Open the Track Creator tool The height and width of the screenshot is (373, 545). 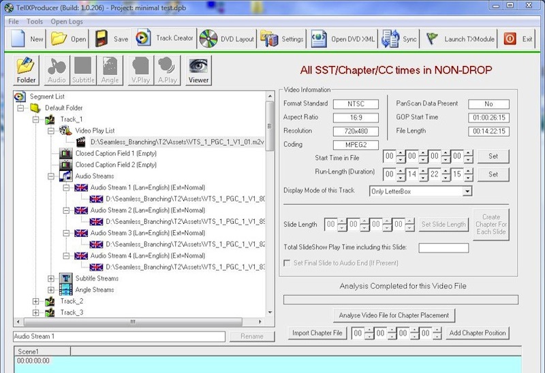pos(166,39)
